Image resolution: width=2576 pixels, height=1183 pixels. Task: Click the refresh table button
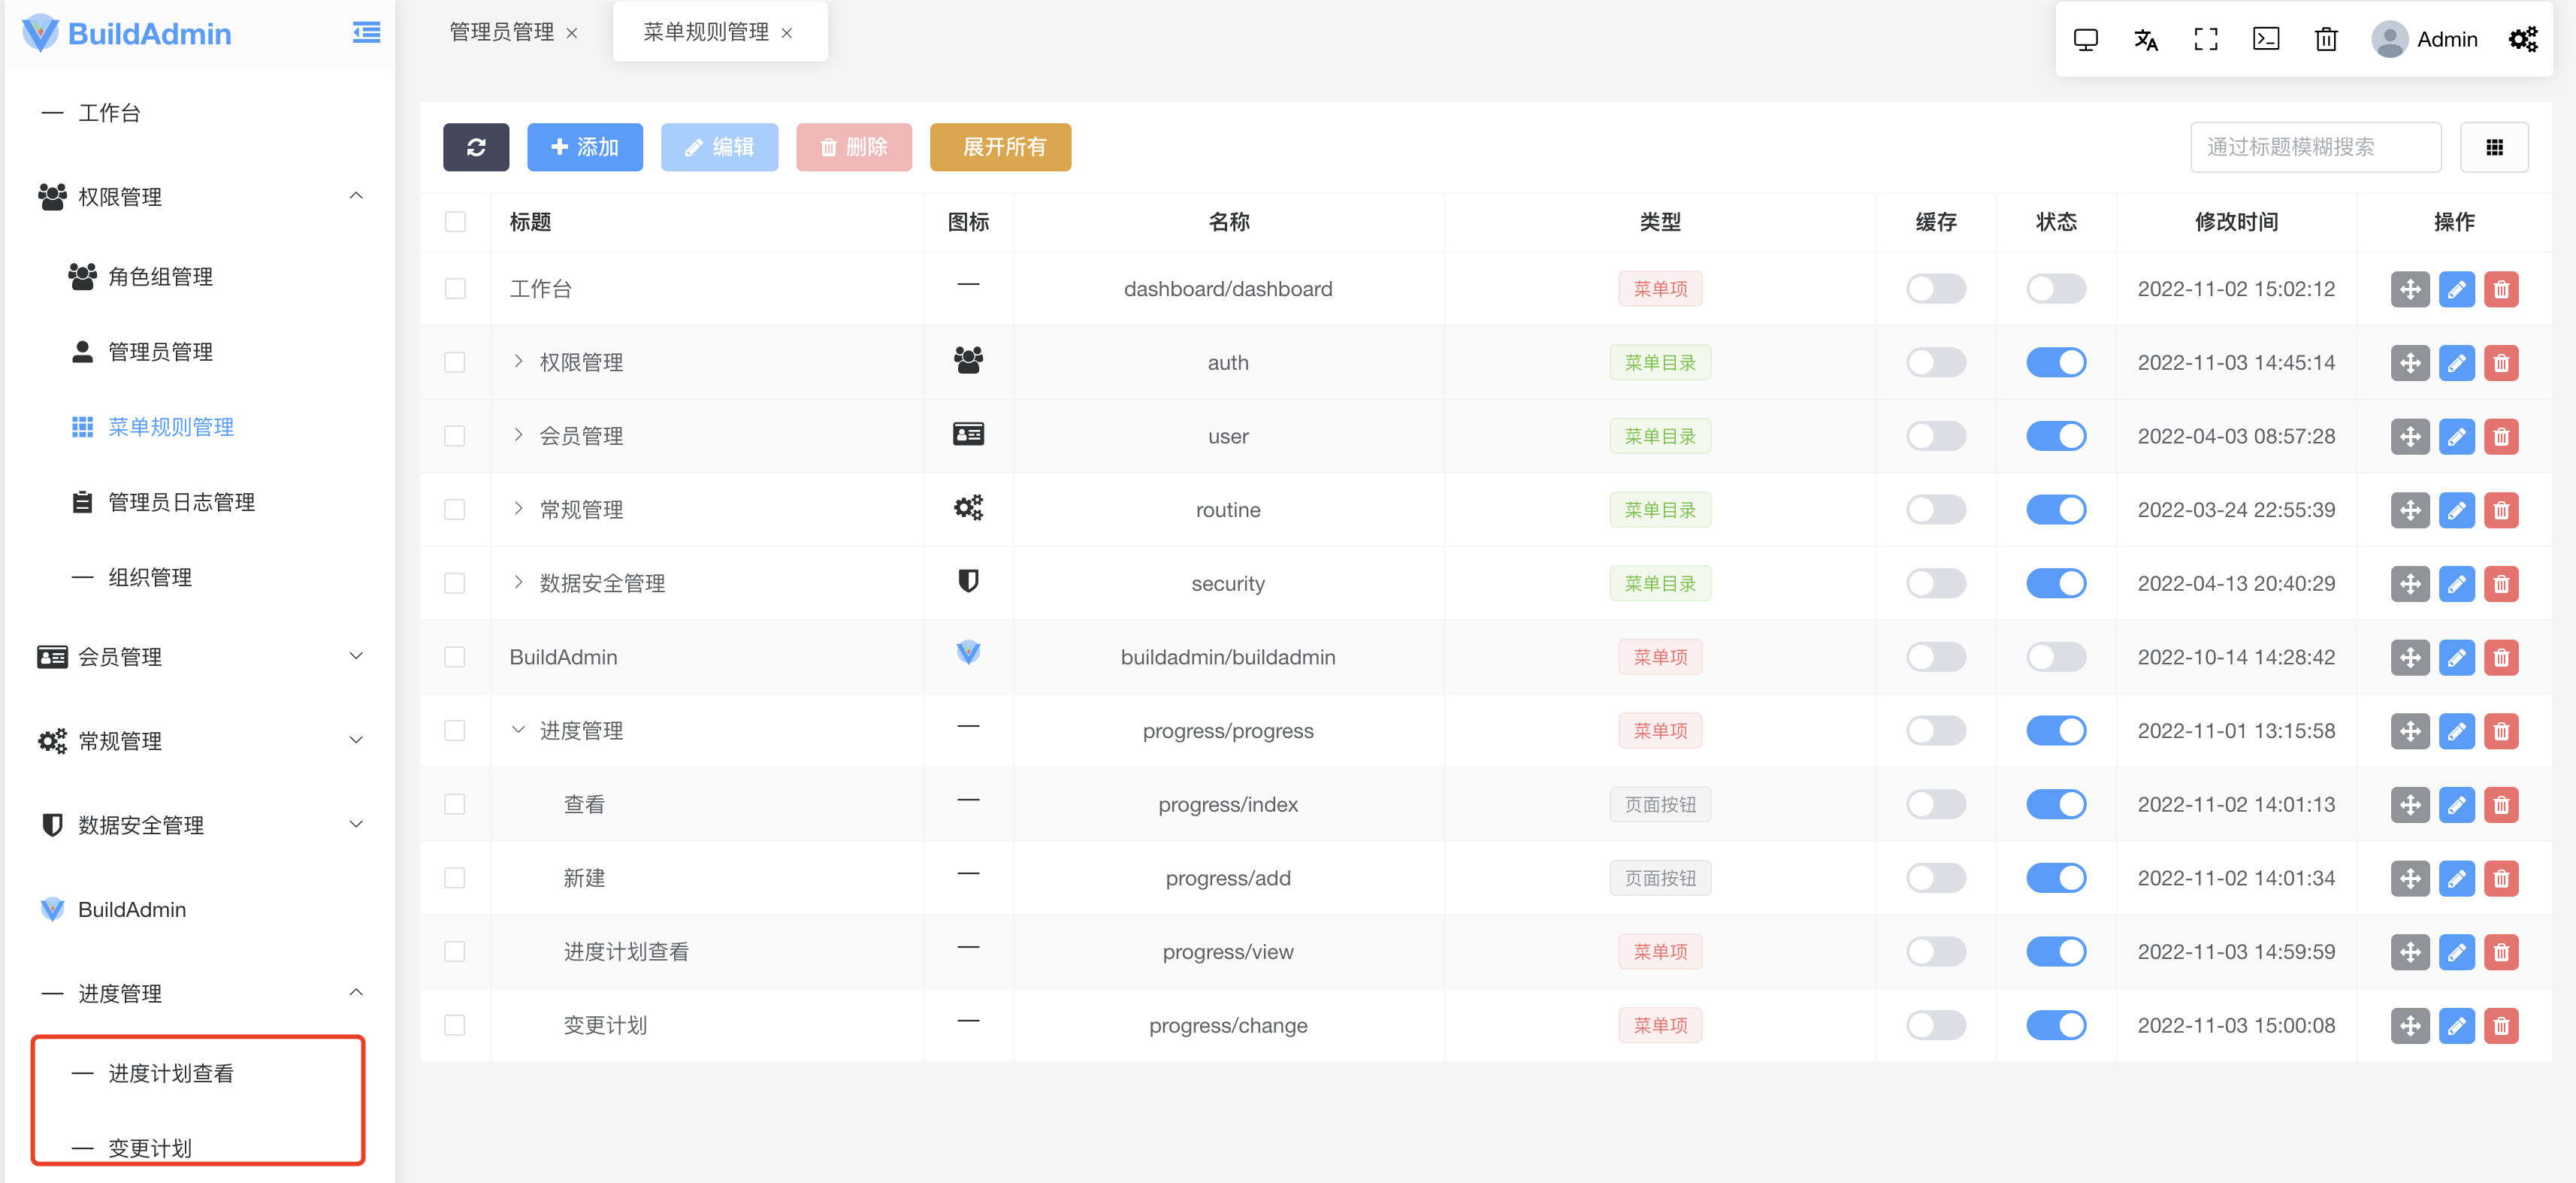pyautogui.click(x=476, y=147)
